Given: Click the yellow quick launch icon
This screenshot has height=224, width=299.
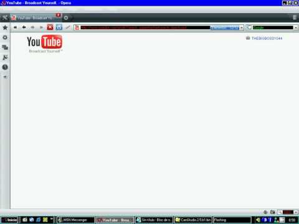Looking at the screenshot, I should 45,220.
